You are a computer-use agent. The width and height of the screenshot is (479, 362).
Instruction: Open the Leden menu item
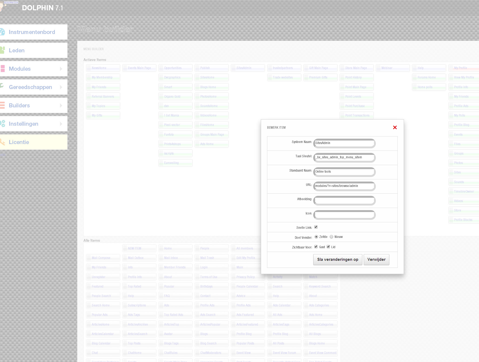pyautogui.click(x=17, y=50)
